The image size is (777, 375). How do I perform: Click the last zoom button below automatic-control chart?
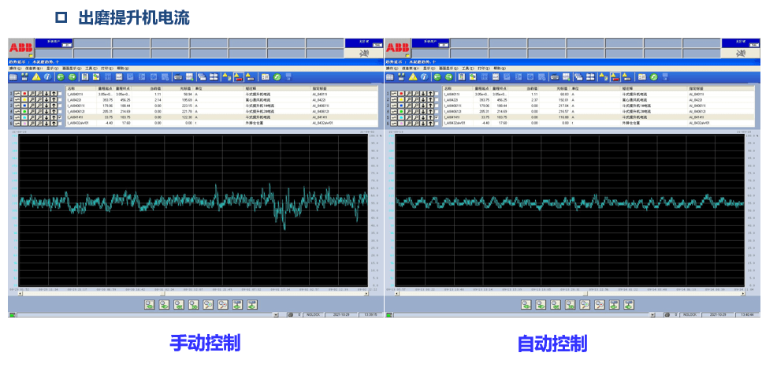(630, 303)
